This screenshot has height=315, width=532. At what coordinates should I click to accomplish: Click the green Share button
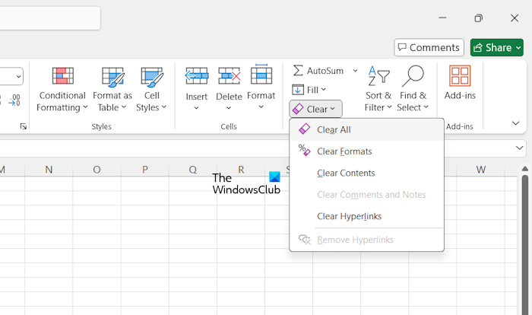pyautogui.click(x=496, y=47)
